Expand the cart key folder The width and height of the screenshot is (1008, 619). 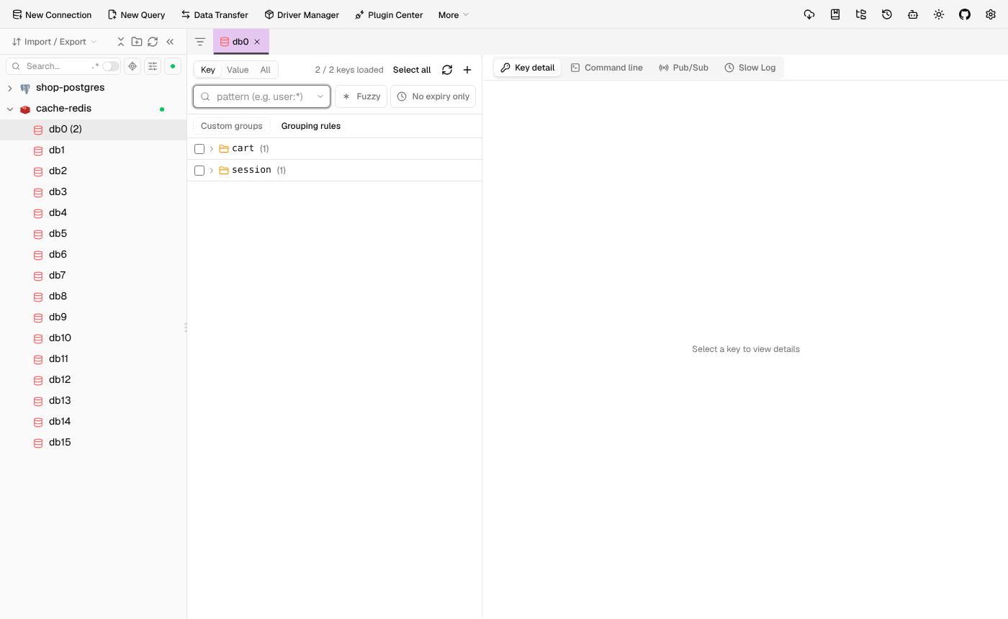click(x=212, y=149)
